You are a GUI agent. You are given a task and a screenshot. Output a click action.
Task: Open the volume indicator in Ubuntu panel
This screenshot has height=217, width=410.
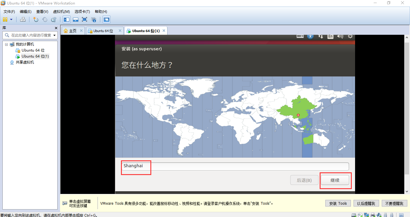tap(340, 36)
